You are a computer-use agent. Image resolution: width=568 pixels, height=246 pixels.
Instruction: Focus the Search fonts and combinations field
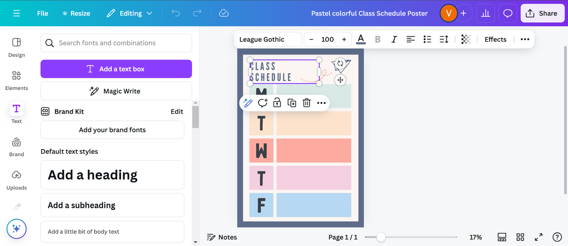pyautogui.click(x=116, y=43)
